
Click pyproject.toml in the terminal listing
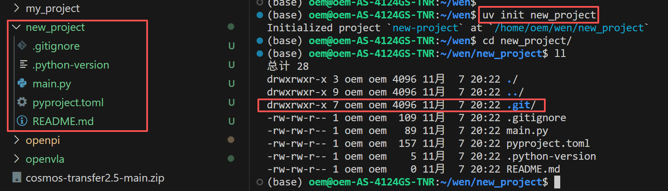click(x=548, y=143)
